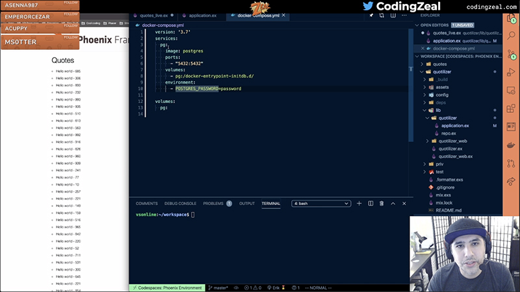The height and width of the screenshot is (292, 520).
Task: Open the Search view magnifier icon
Action: (511, 35)
